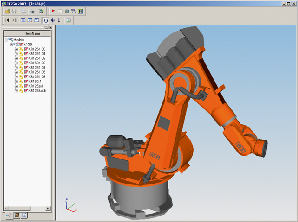Hide part KR125-1.04 via its checkbox
Viewport: 298px width, 222px height.
point(26,68)
